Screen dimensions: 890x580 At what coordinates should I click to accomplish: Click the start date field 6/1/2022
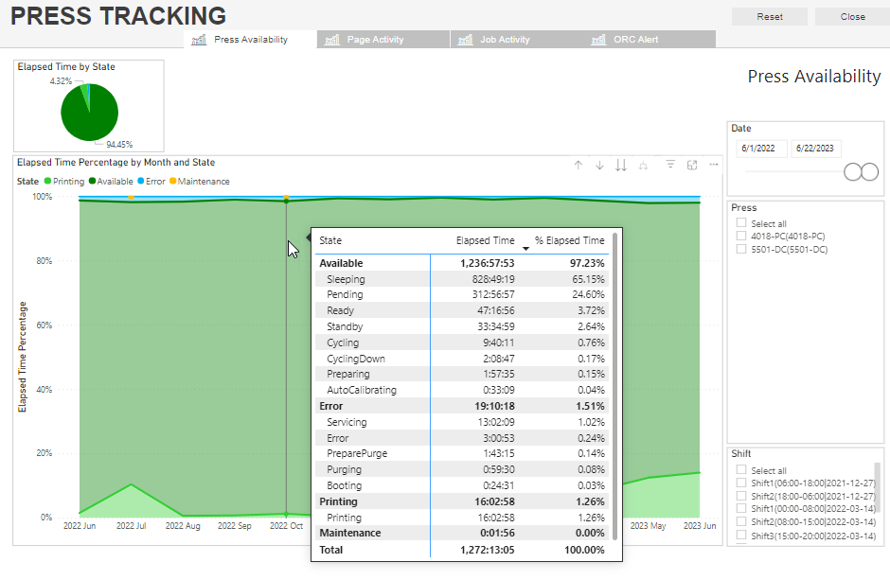click(760, 149)
